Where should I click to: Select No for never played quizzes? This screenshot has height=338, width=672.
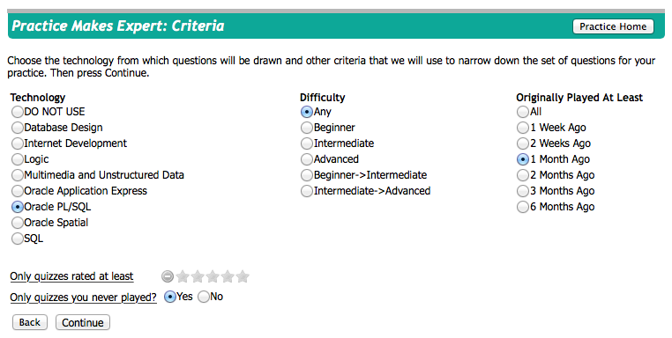pos(204,297)
